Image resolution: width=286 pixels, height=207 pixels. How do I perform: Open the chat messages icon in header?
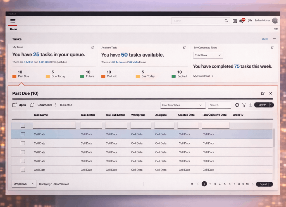coord(250,21)
